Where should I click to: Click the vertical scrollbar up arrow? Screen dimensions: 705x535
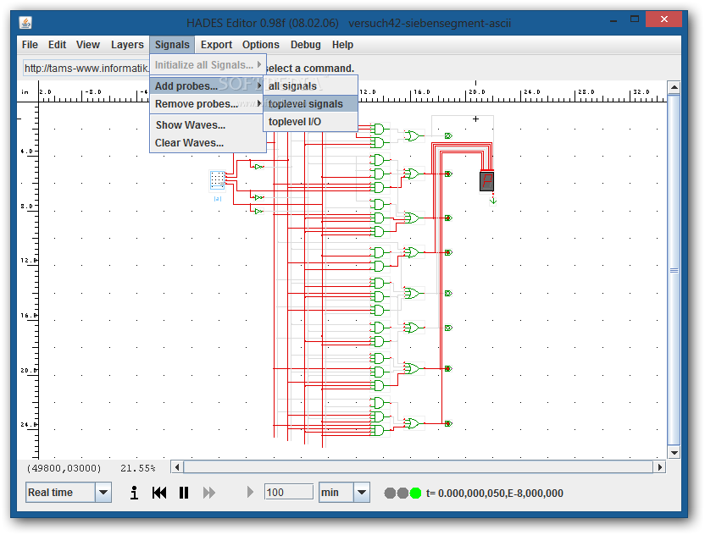point(674,87)
